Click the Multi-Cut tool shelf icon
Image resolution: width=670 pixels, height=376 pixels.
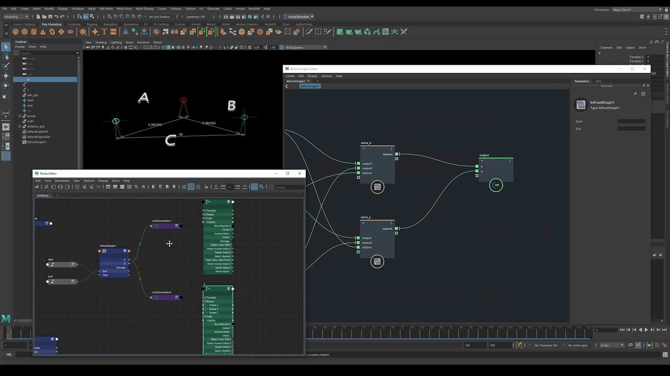pos(309,32)
